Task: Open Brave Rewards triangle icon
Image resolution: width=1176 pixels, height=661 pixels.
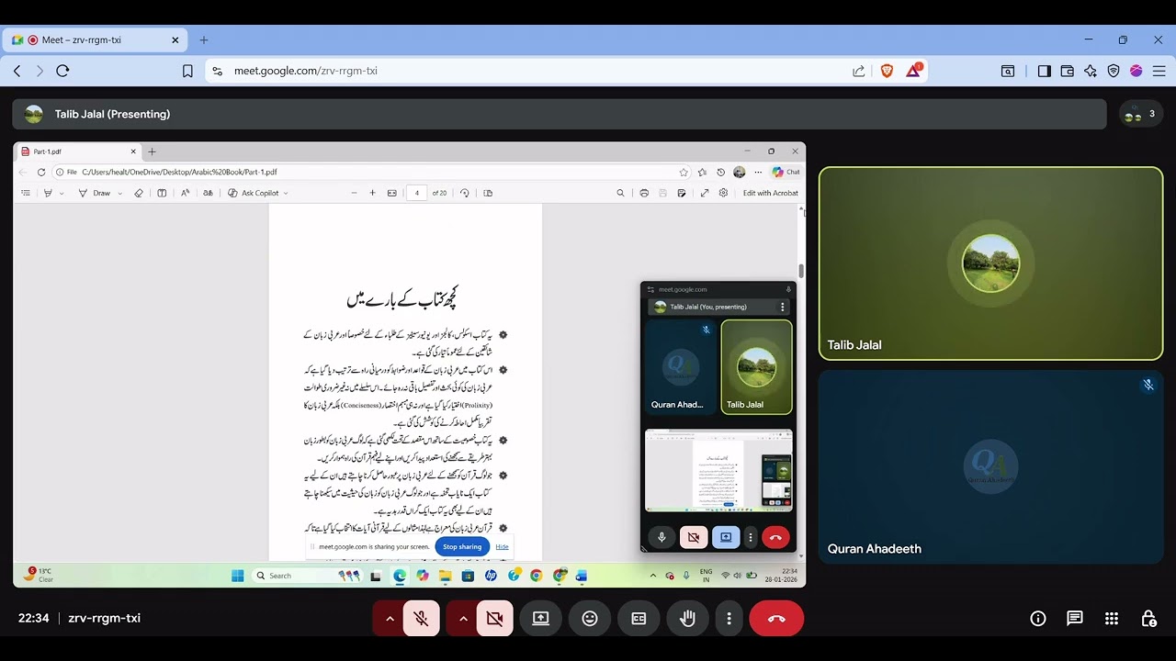Action: click(913, 71)
